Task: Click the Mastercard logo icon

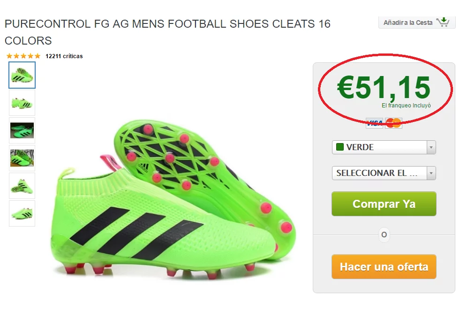Action: 394,123
